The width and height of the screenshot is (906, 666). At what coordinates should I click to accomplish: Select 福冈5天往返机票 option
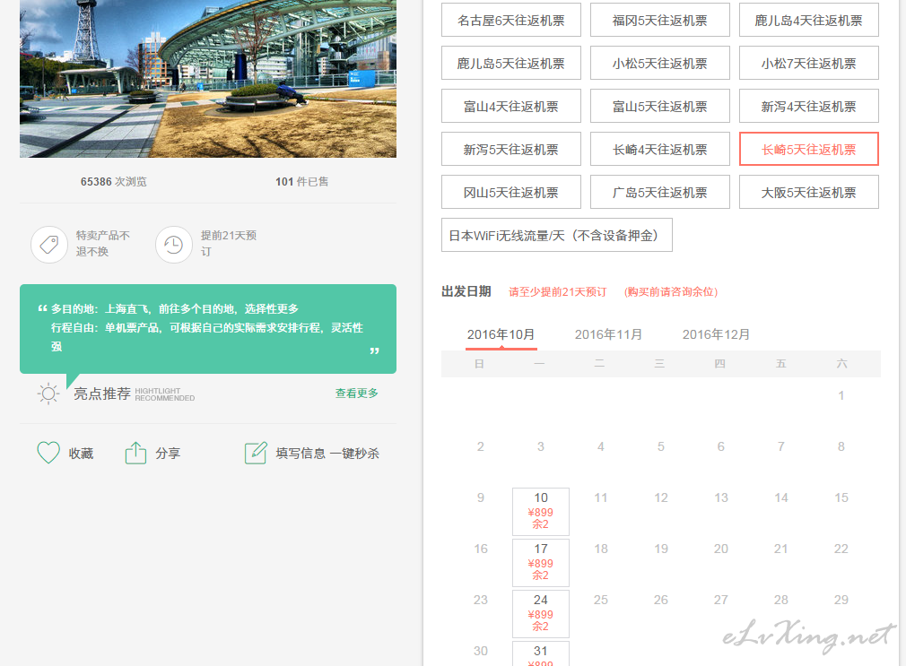point(660,21)
